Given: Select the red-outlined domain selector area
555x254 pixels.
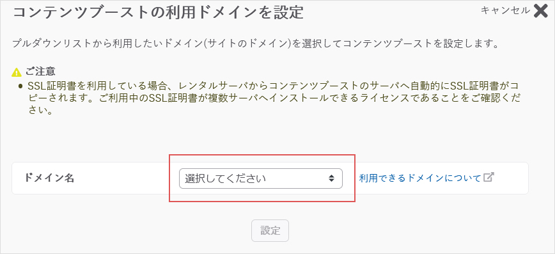Looking at the screenshot, I should [x=262, y=179].
